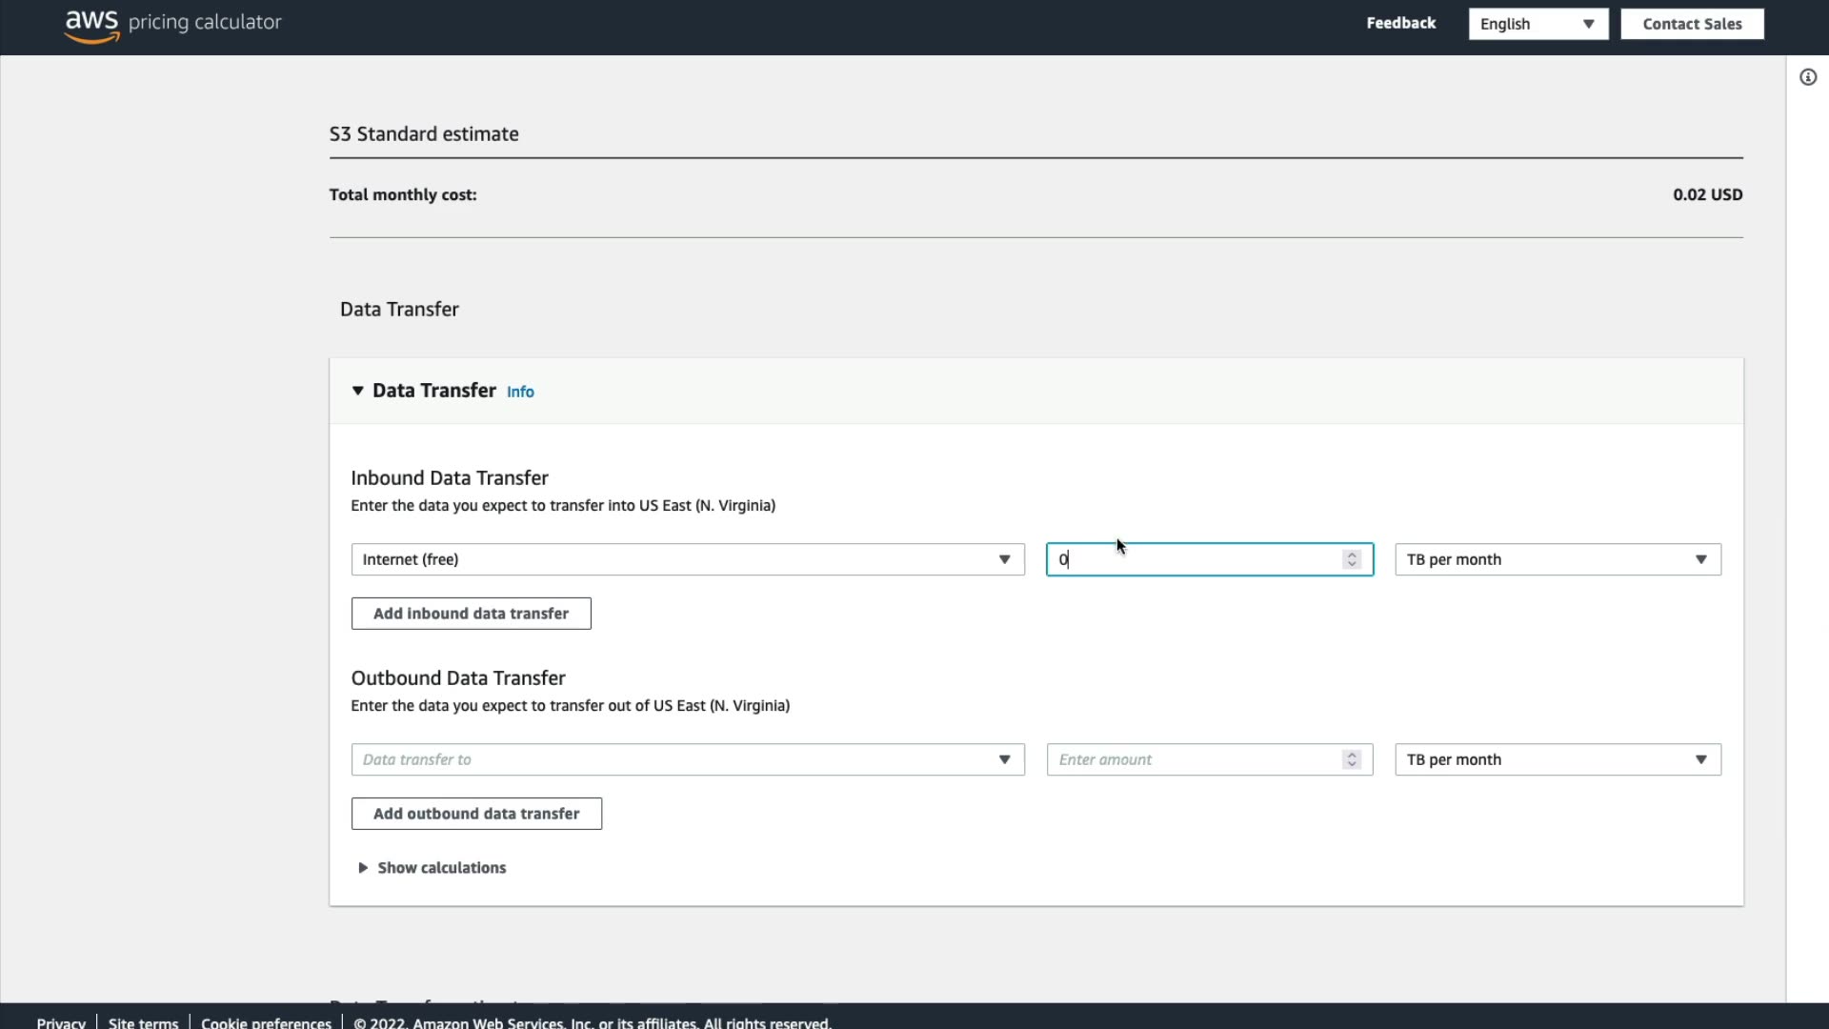Open the English language dropdown

[1538, 24]
